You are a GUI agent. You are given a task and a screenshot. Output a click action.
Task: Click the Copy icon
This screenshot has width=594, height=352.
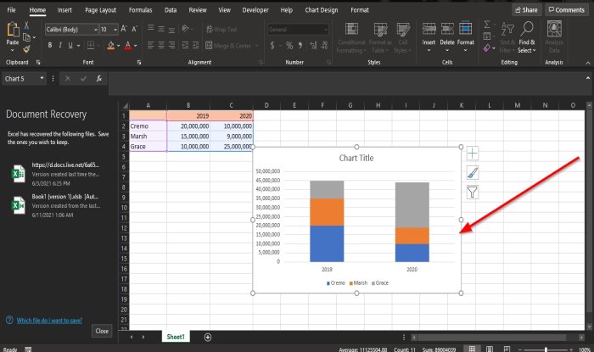[26, 37]
